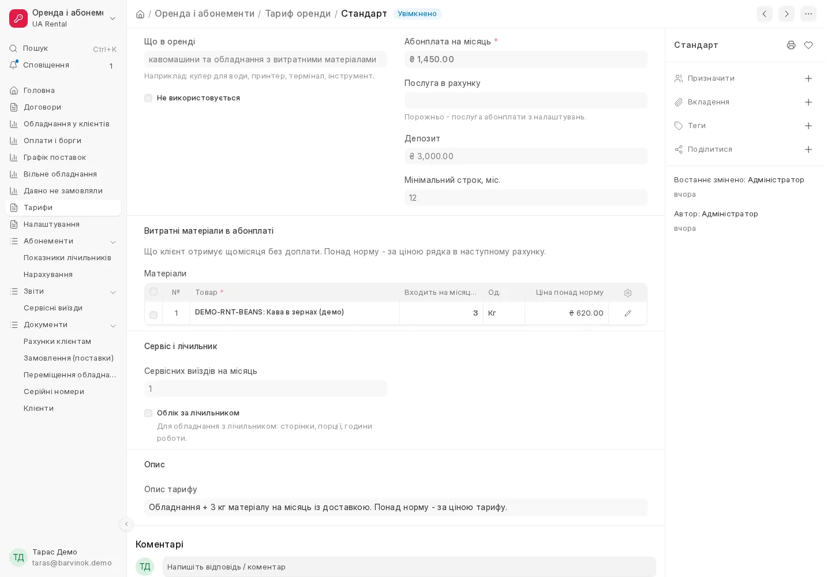Add tag with Теги plus icon
This screenshot has height=577, width=831.
click(808, 126)
